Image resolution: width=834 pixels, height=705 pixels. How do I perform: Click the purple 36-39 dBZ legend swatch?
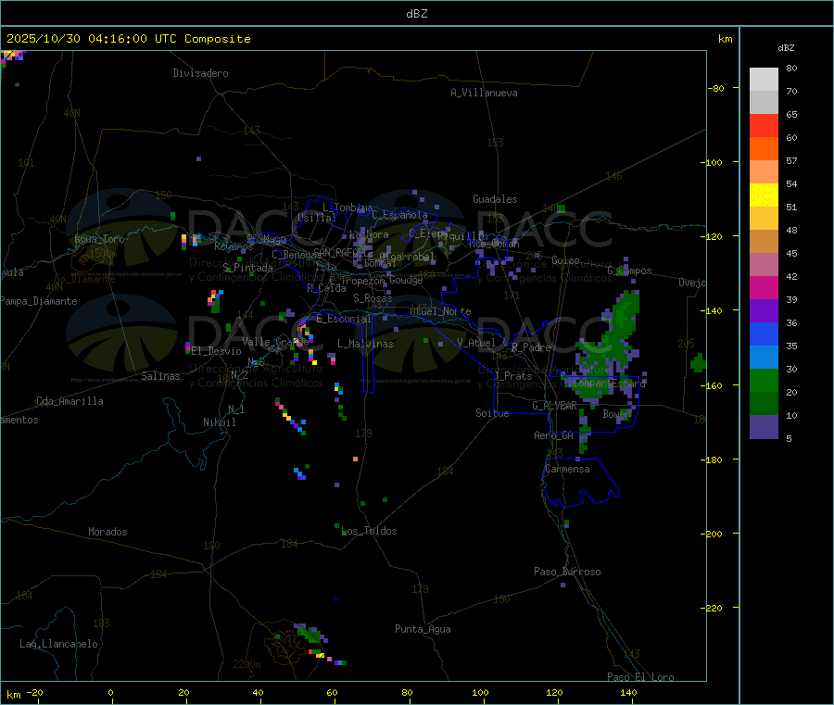764,311
